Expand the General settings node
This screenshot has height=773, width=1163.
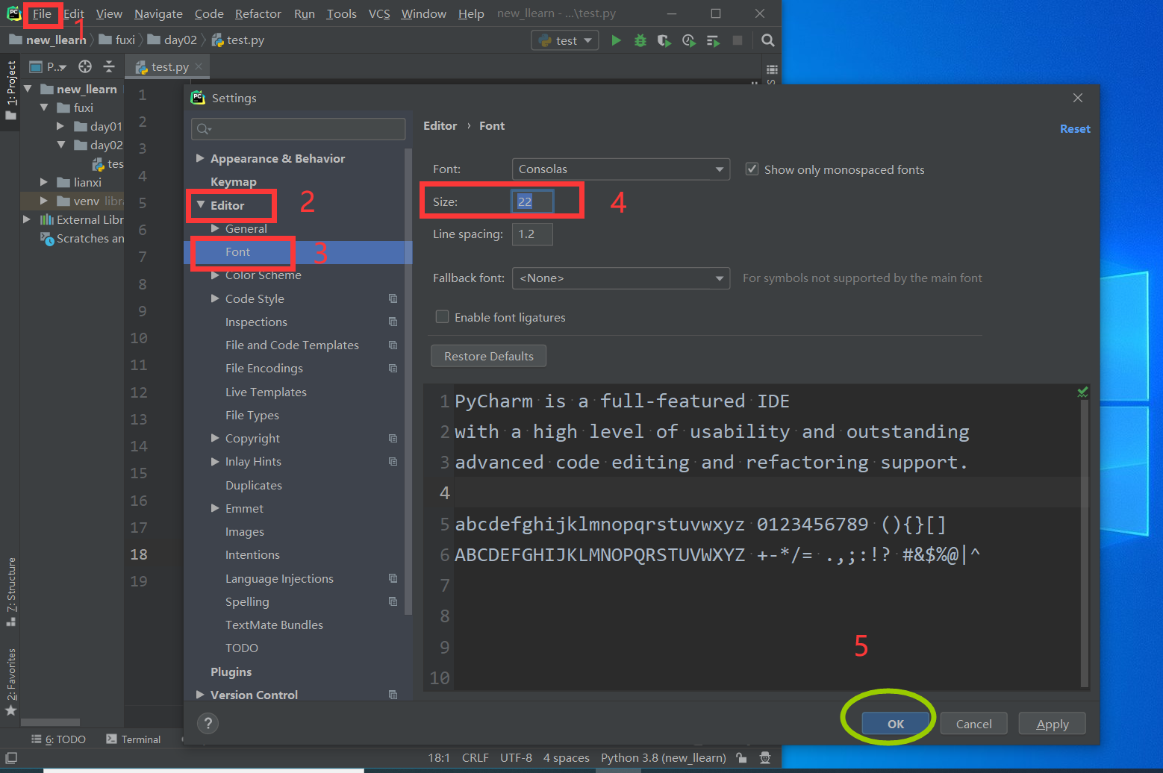[215, 228]
